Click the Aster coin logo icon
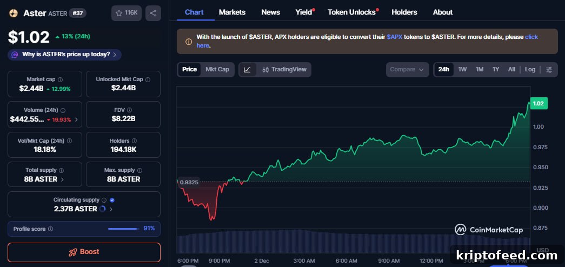This screenshot has height=267, width=565. click(14, 14)
